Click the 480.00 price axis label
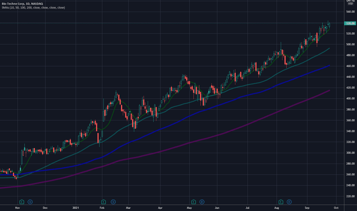The image size is (357, 211). [350, 55]
